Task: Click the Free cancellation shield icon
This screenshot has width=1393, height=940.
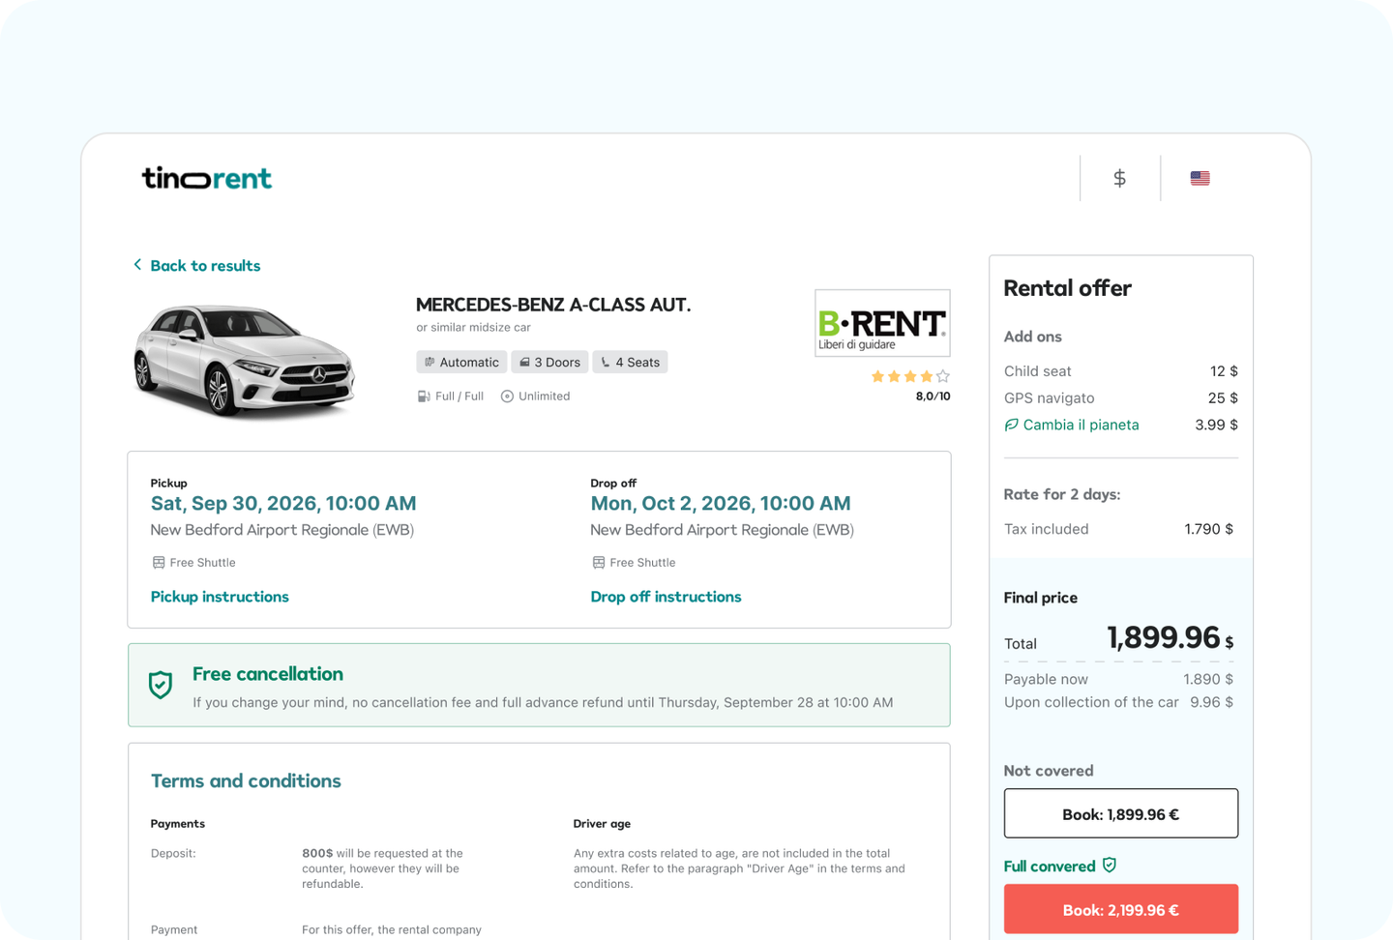Action: (161, 685)
